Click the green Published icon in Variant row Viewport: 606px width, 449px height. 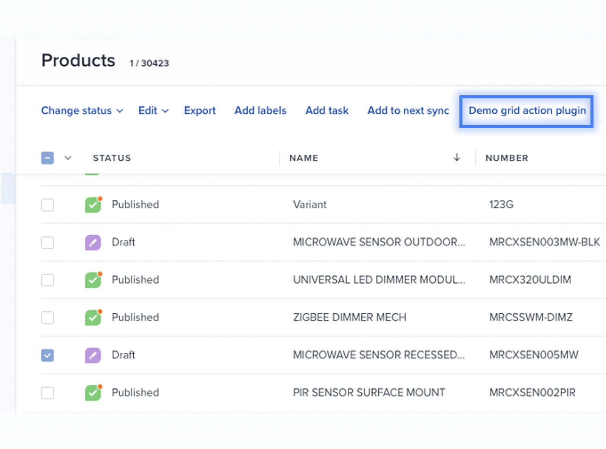click(x=93, y=205)
